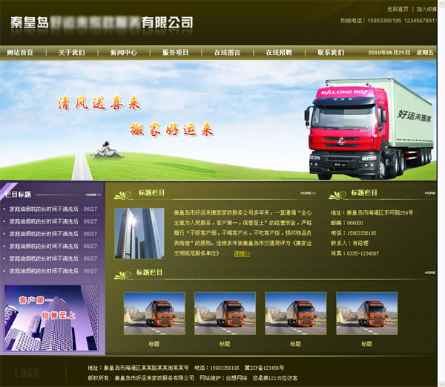Follow the 详细>> link in the introduction
Screen dimensions: 445x387
[242, 253]
